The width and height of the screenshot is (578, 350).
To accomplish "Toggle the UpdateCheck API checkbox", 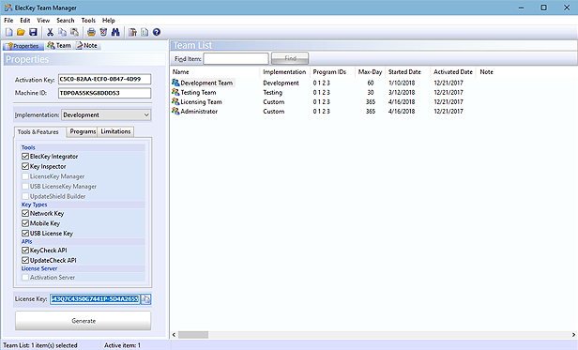I will [25, 260].
